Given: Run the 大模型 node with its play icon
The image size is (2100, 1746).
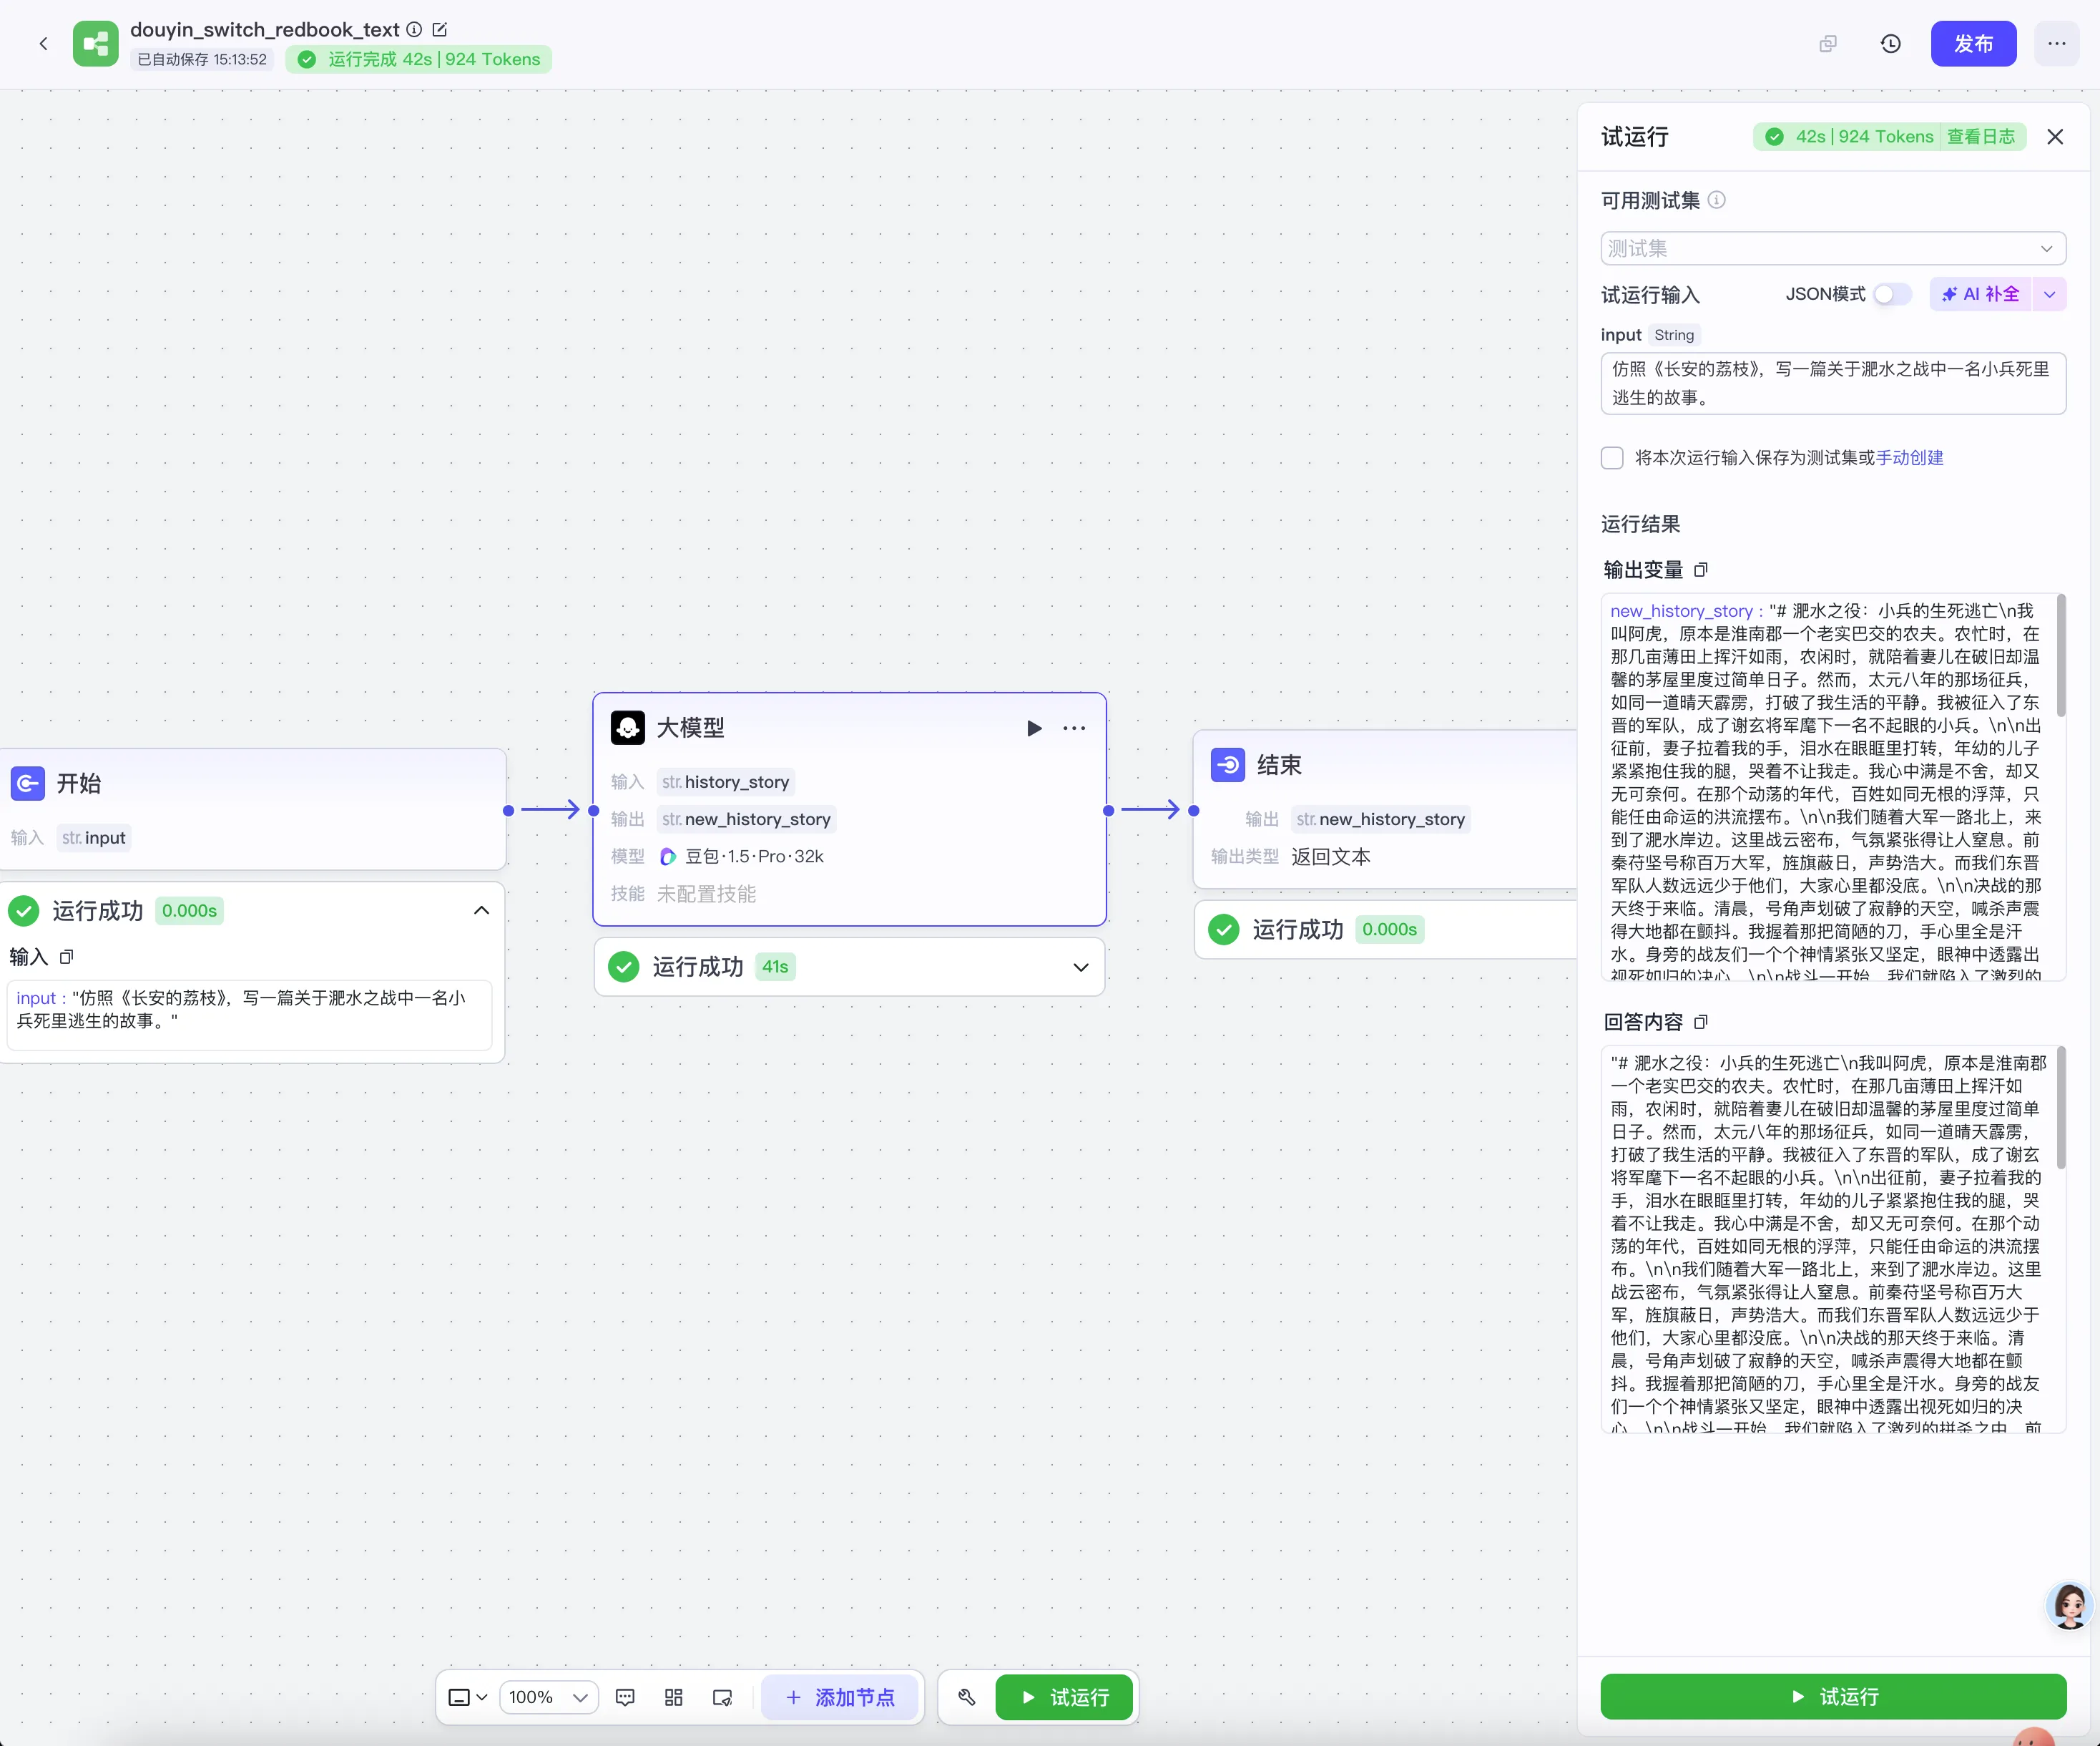Looking at the screenshot, I should coord(1034,728).
